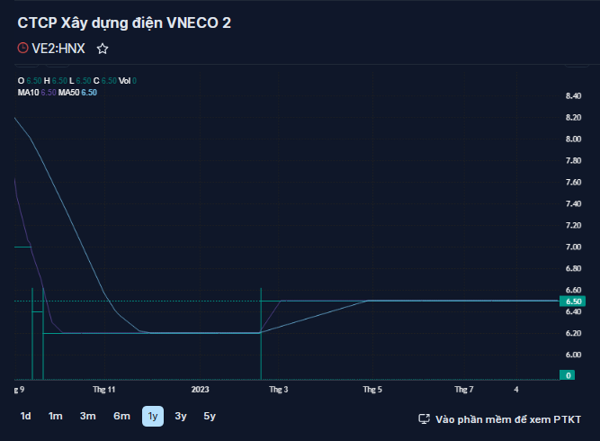Click the Thg 11 label on time axis
The width and height of the screenshot is (600, 441).
(104, 390)
